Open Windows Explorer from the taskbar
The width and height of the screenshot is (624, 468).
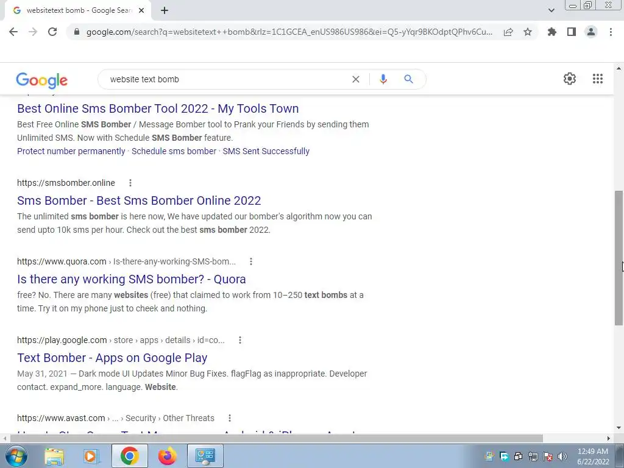click(x=54, y=456)
